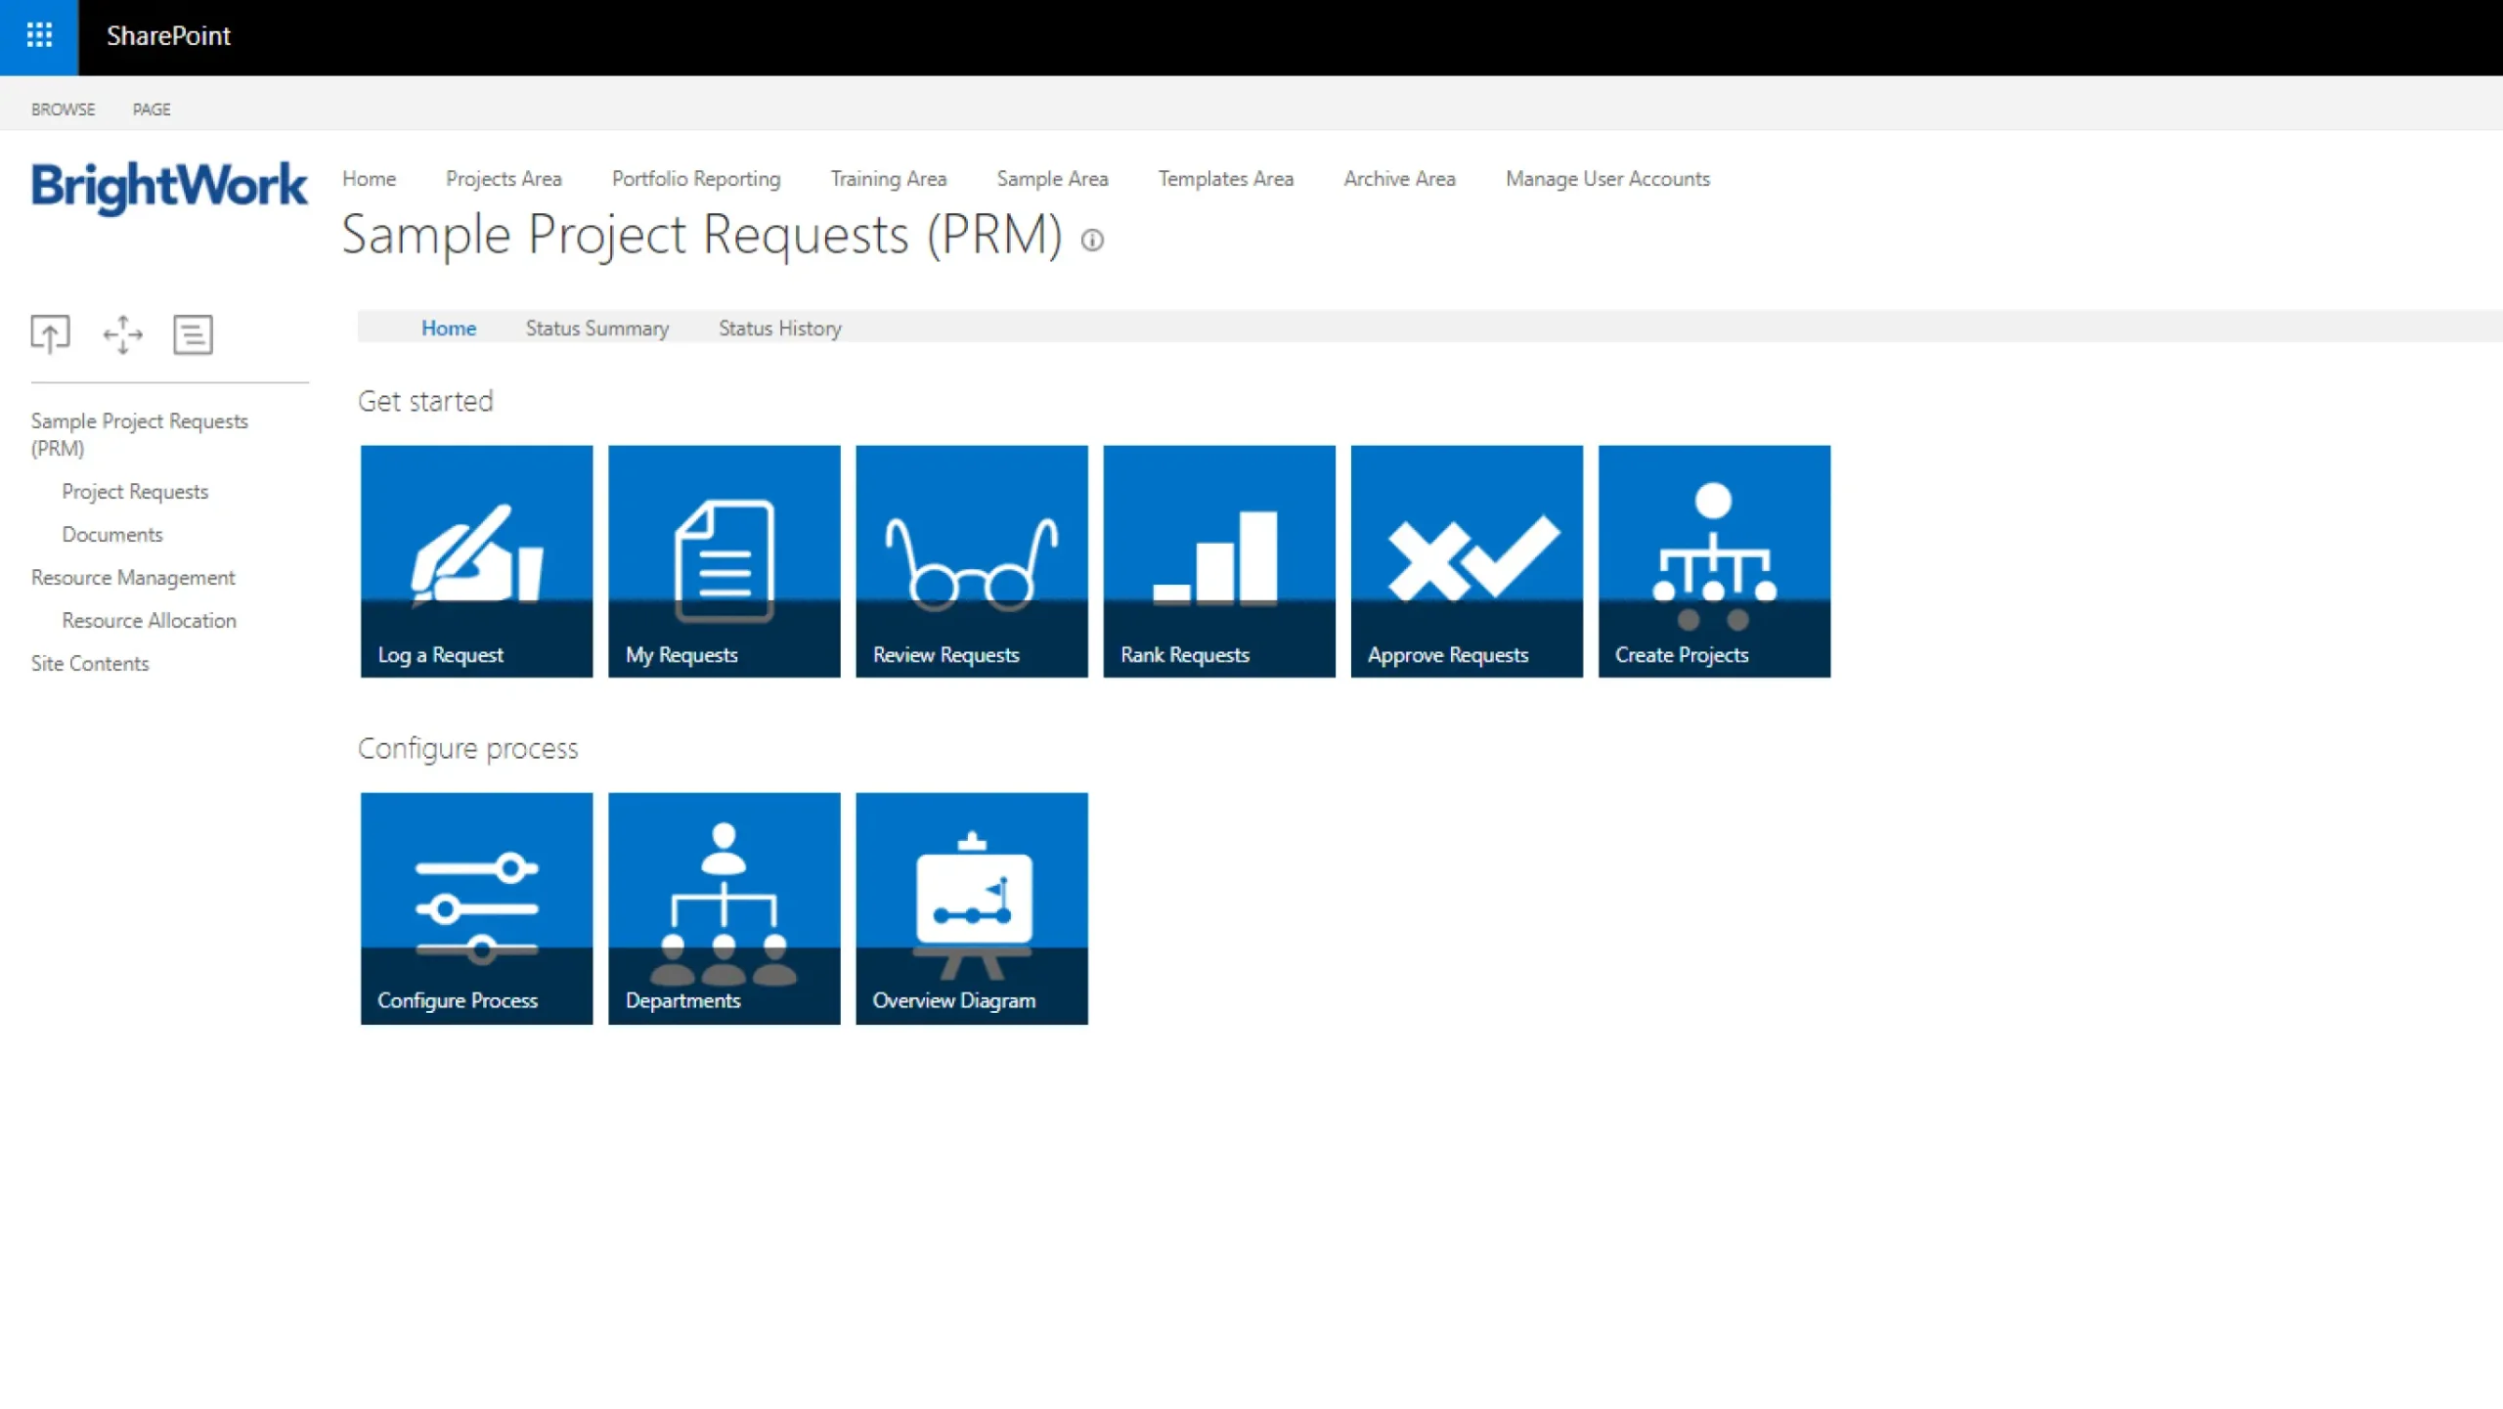
Task: Click the share/upload arrow icon in sidebar
Action: click(x=50, y=334)
